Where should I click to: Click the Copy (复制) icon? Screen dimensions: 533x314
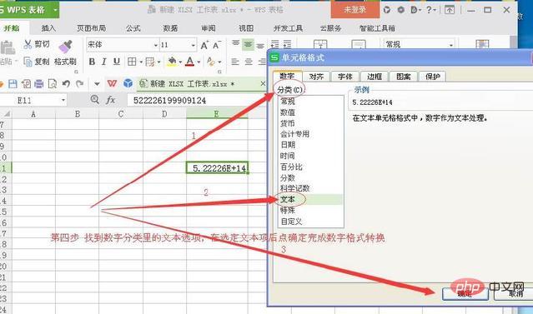click(28, 62)
